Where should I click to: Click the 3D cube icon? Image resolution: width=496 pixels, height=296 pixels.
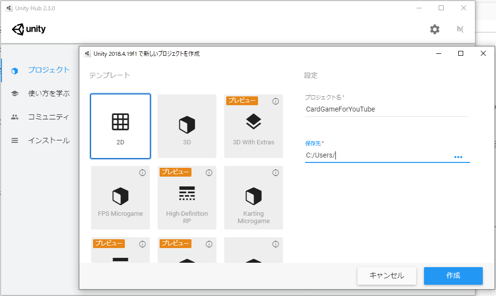click(x=187, y=125)
